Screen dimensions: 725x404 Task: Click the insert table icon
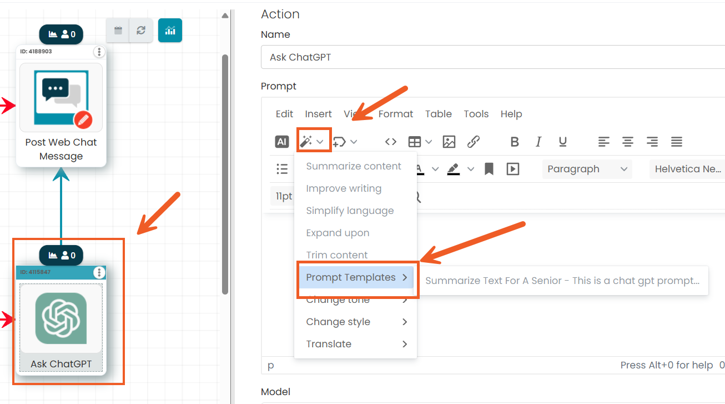414,142
